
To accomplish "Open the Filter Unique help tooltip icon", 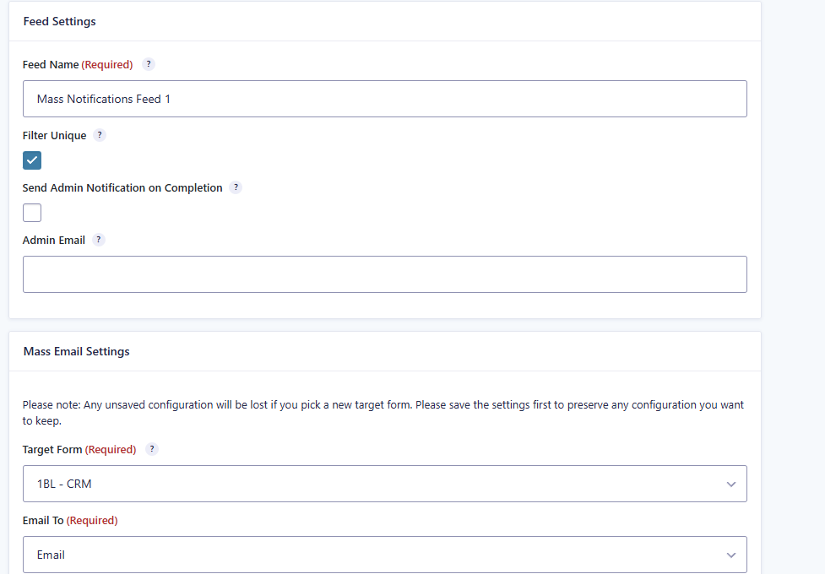I will click(x=100, y=135).
